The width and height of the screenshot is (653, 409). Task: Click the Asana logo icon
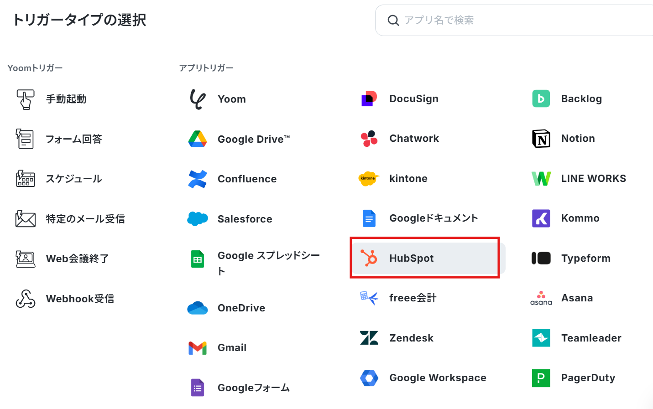541,298
